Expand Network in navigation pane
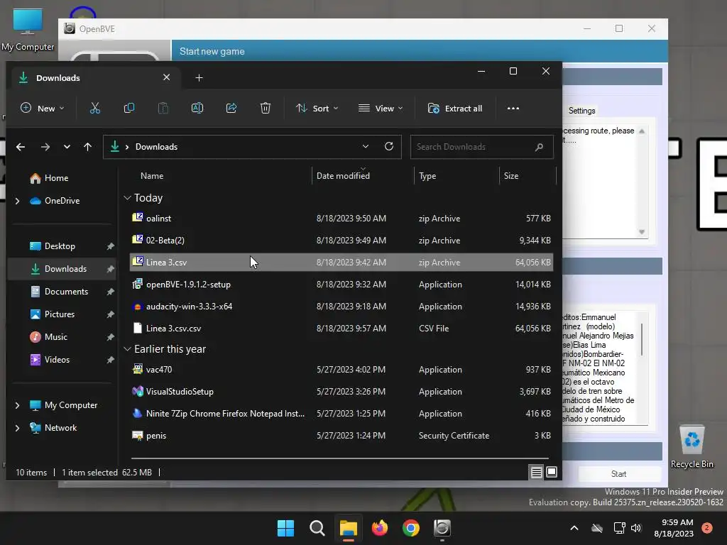 click(17, 428)
